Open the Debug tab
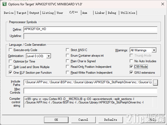 112,13
